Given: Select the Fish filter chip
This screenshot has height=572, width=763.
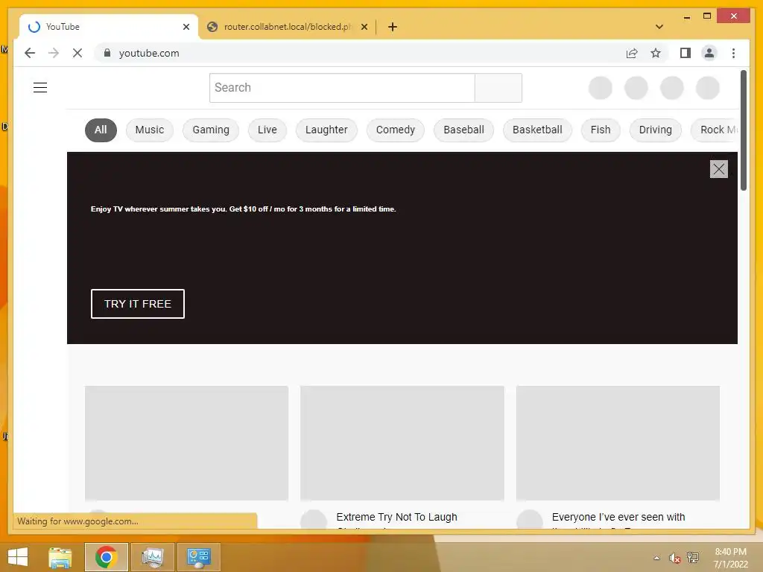Looking at the screenshot, I should [601, 130].
